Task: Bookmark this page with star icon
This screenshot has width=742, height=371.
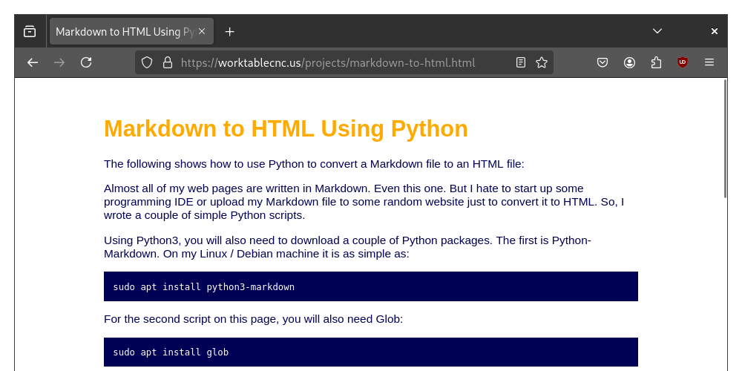Action: click(542, 62)
